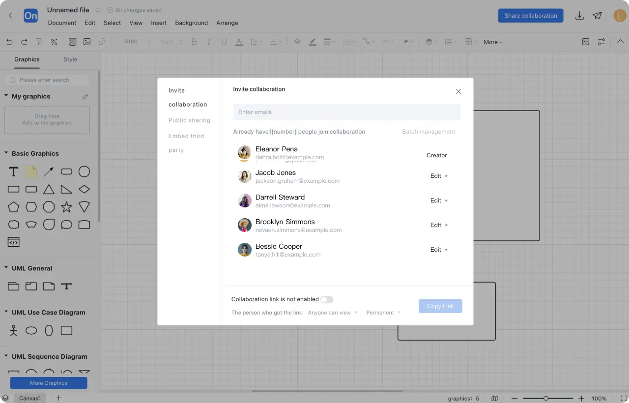Open the Arrange menu

coord(227,23)
